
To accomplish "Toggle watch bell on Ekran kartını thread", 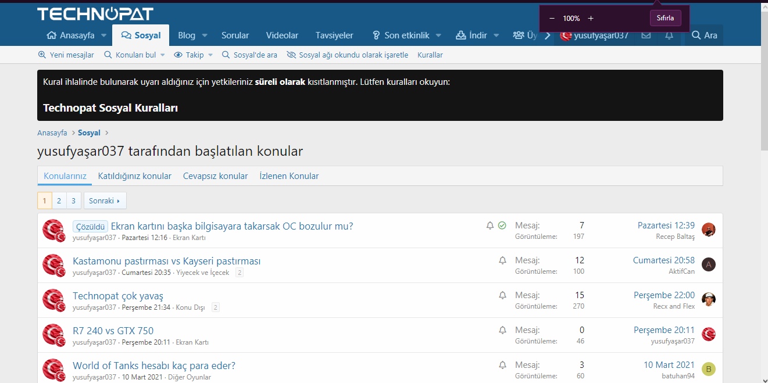I will [490, 225].
